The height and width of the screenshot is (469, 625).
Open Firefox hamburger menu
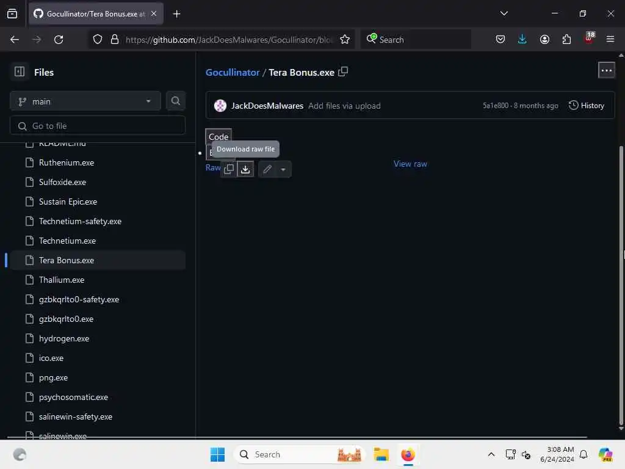pos(610,39)
